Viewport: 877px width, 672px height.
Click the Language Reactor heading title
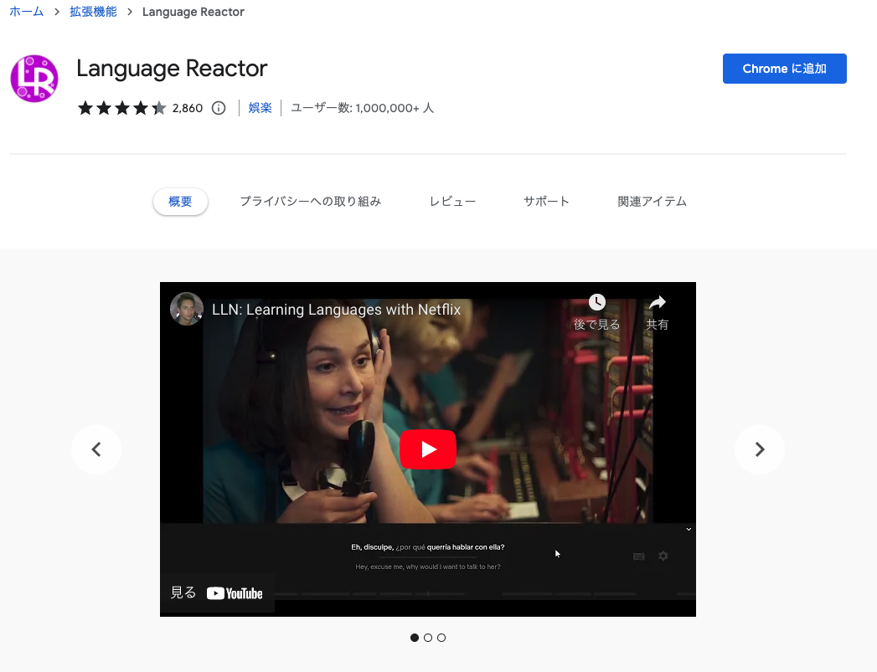(x=172, y=68)
